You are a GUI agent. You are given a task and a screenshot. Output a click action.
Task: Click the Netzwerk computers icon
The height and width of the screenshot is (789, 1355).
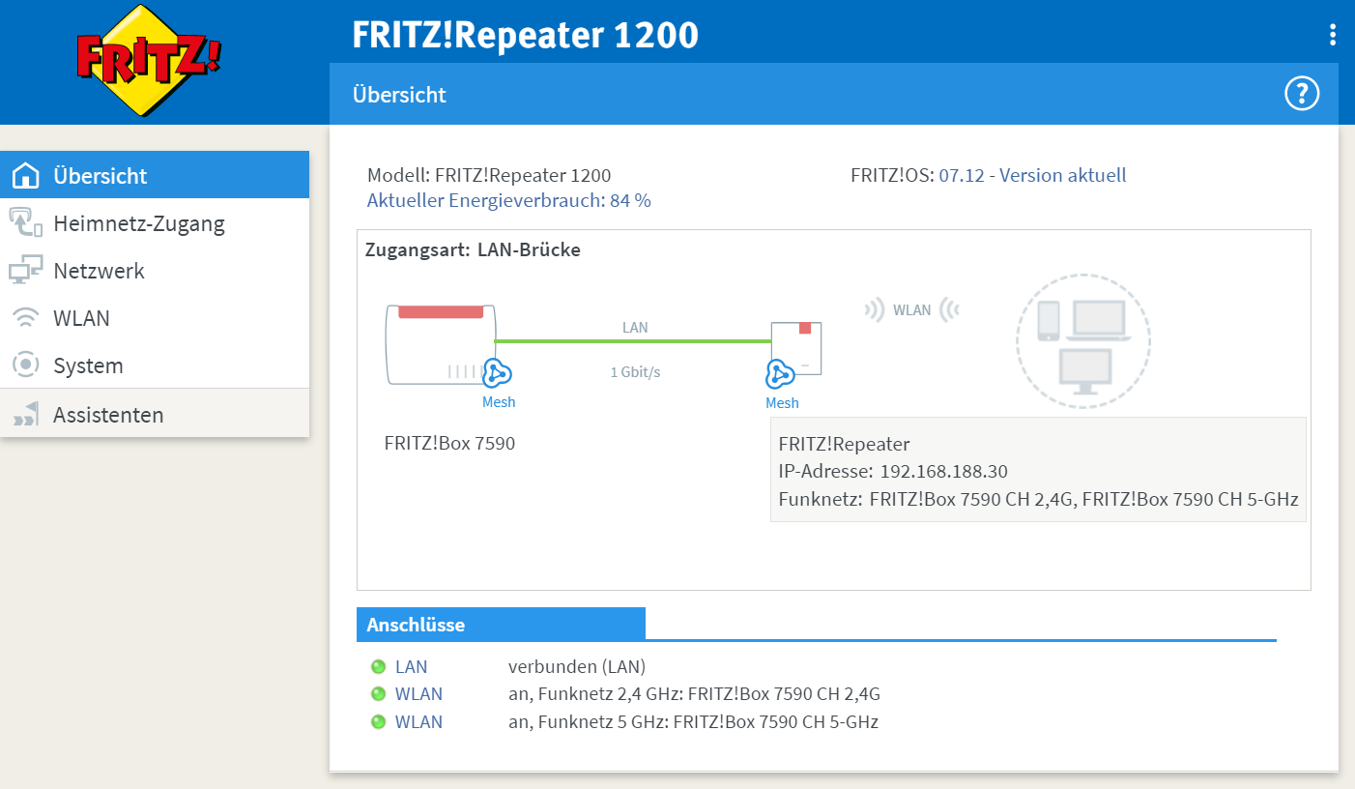point(25,271)
